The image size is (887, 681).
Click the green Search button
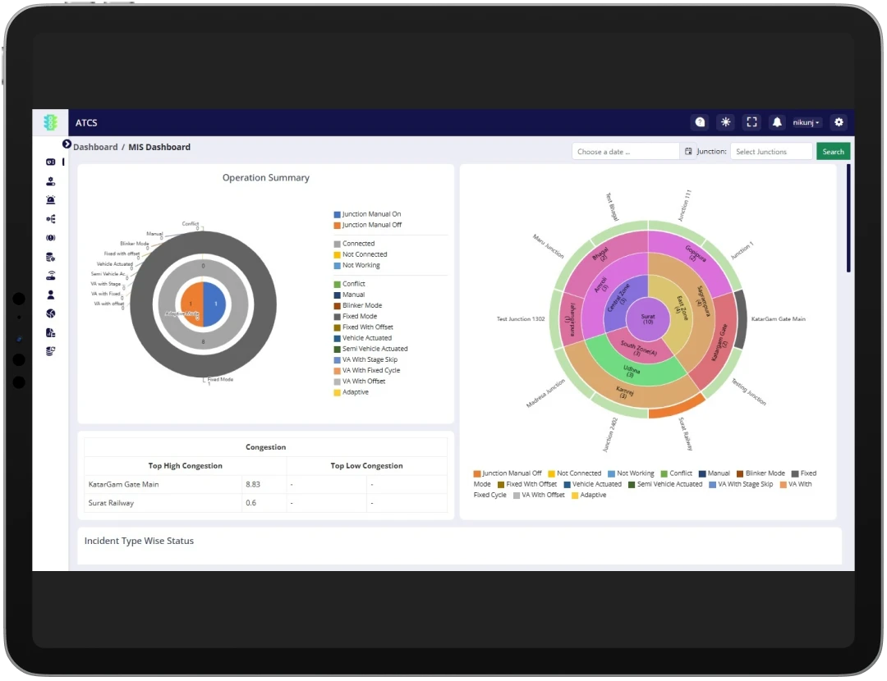pyautogui.click(x=833, y=152)
